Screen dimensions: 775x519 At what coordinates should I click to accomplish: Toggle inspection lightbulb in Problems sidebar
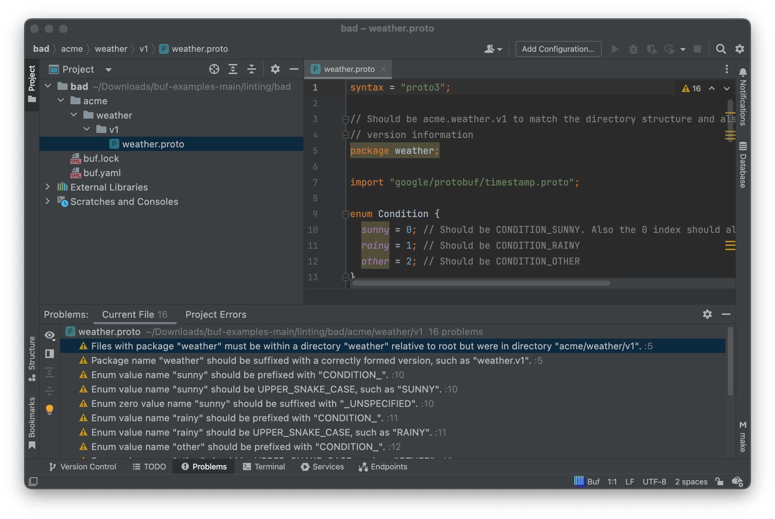pyautogui.click(x=50, y=409)
